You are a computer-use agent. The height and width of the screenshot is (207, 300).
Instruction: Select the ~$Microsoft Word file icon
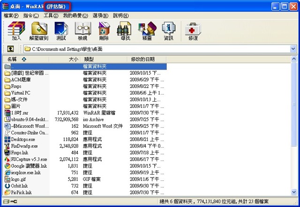click(7, 126)
